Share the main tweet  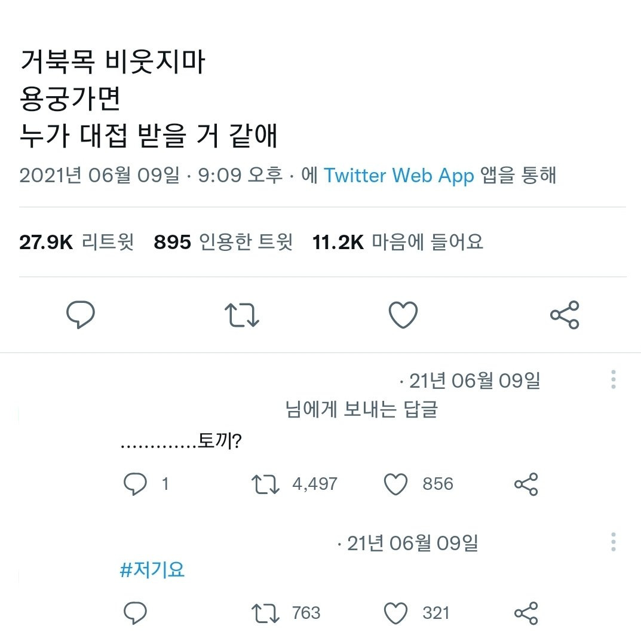(x=565, y=315)
